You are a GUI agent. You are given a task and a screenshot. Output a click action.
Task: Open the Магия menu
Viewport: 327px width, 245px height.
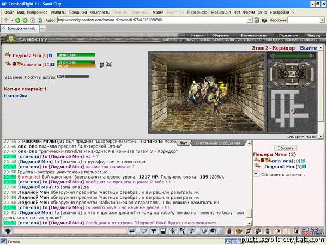pos(158,13)
